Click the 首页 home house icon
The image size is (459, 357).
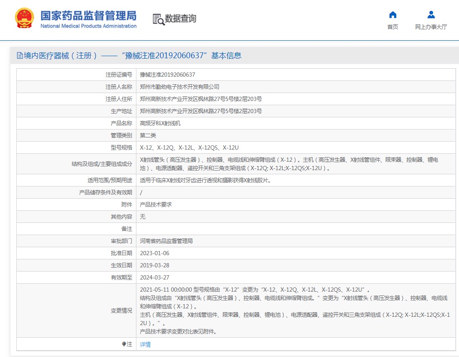[x=392, y=15]
